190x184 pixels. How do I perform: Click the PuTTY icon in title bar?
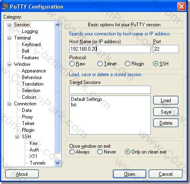[5, 6]
